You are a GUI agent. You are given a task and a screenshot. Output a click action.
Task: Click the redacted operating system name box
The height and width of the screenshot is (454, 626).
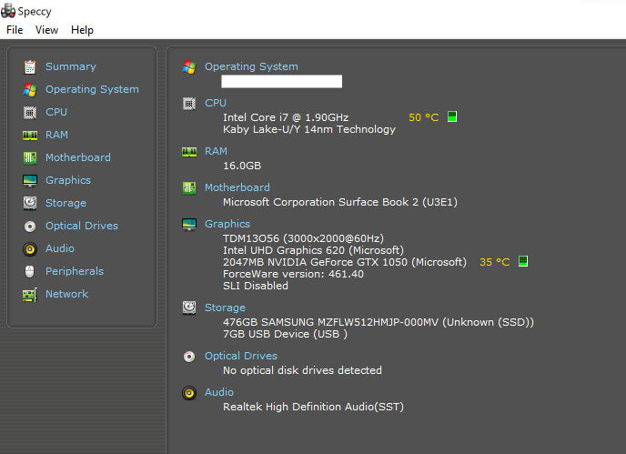click(282, 82)
